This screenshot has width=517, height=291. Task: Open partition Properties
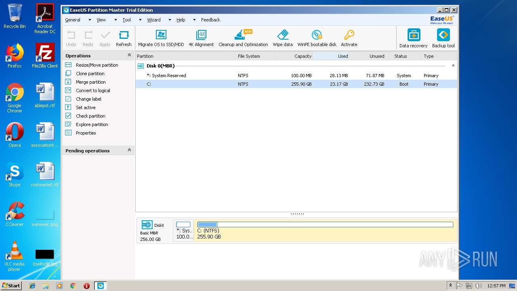click(x=86, y=133)
